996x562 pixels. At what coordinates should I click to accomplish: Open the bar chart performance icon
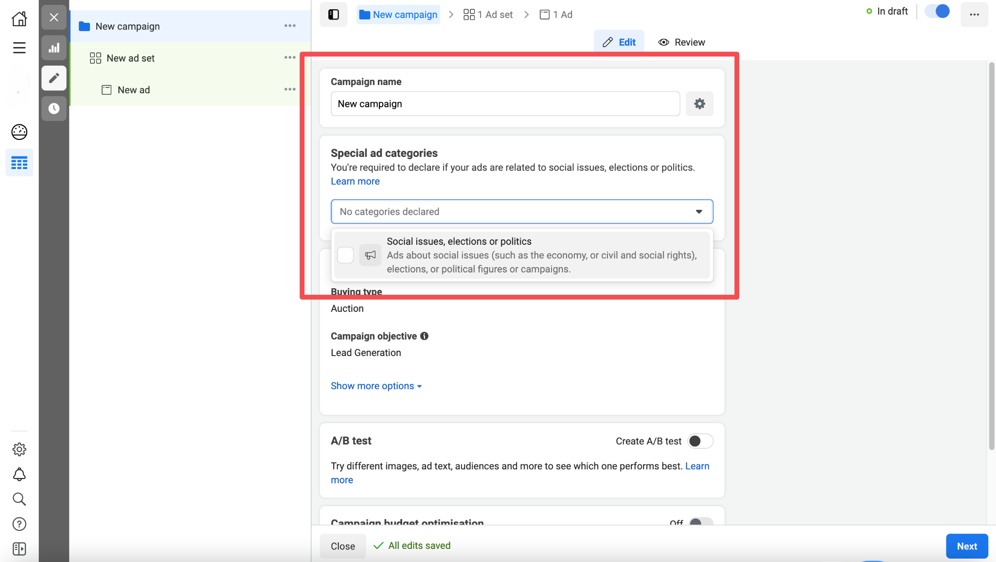coord(54,48)
